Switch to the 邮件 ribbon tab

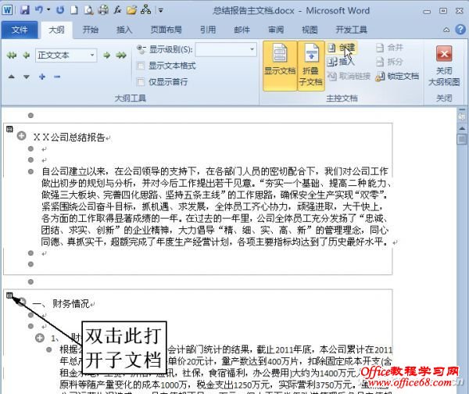point(242,30)
